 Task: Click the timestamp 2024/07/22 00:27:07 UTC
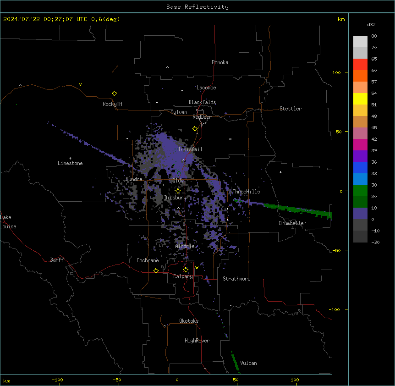tap(45, 19)
